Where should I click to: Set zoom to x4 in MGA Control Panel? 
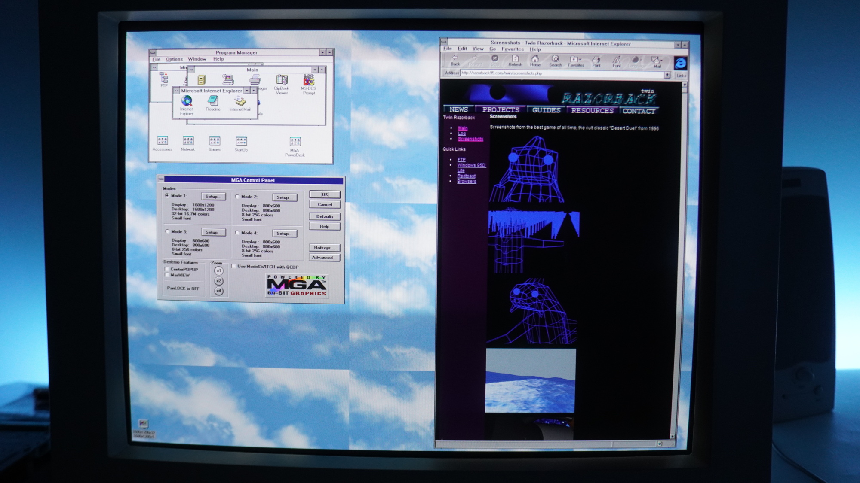(219, 291)
